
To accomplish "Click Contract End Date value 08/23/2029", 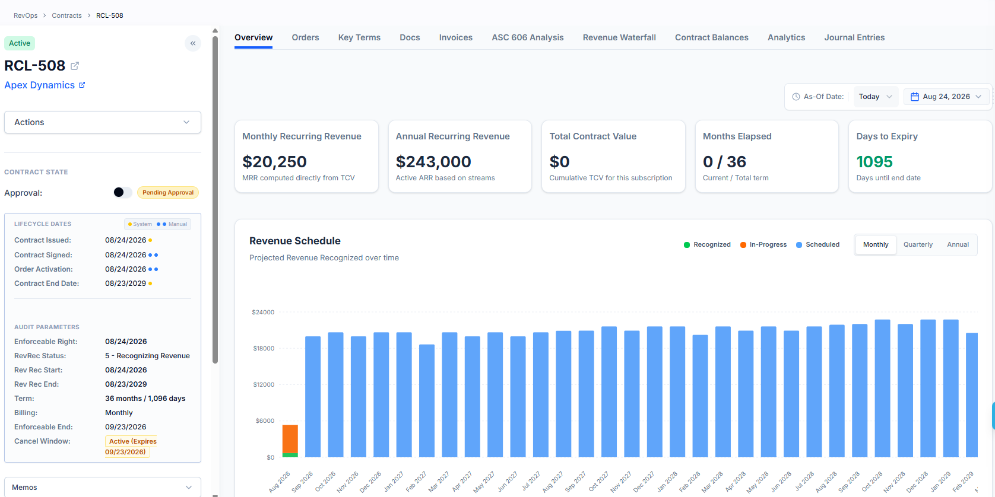I will (125, 283).
